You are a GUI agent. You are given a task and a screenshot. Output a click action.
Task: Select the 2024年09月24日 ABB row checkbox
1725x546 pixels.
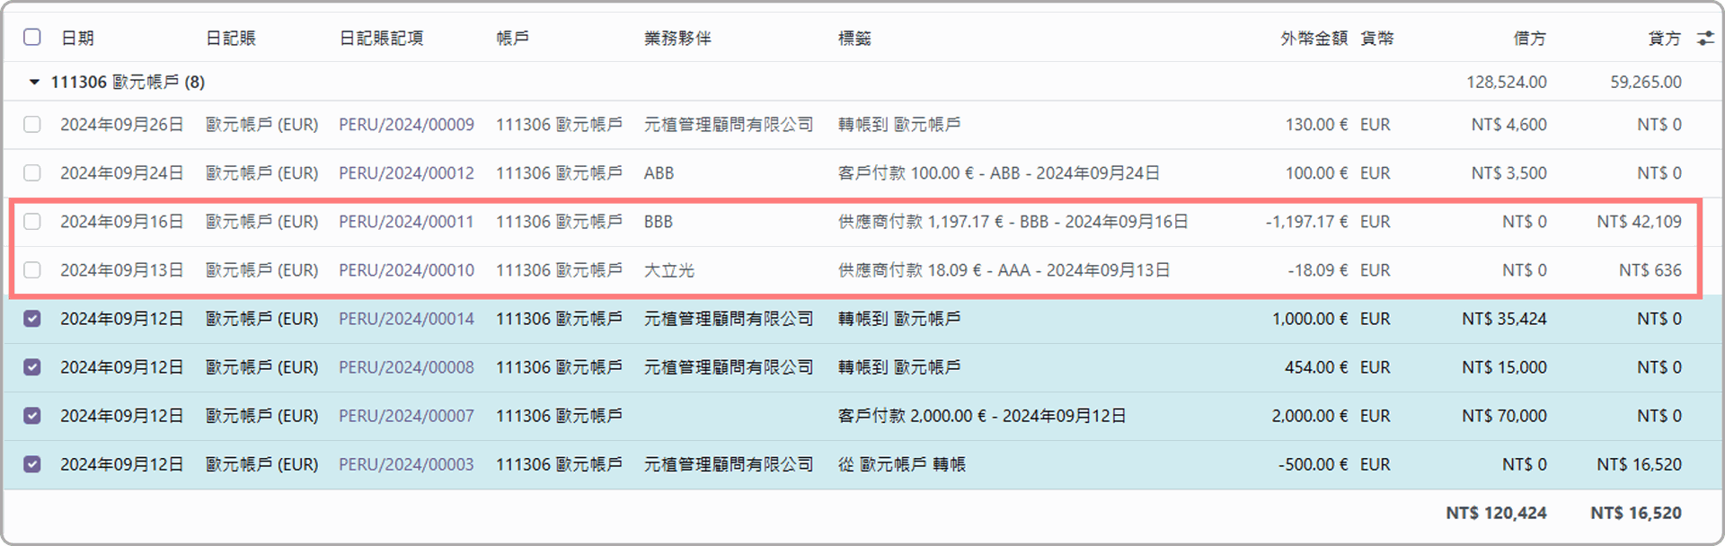point(32,173)
